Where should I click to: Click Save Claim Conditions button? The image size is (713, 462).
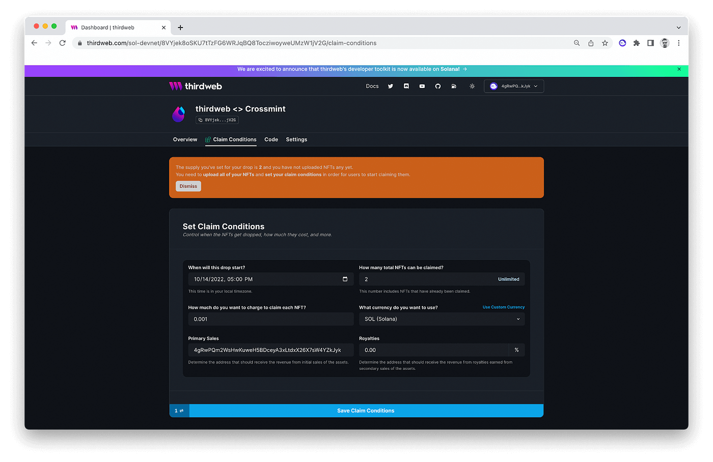366,411
